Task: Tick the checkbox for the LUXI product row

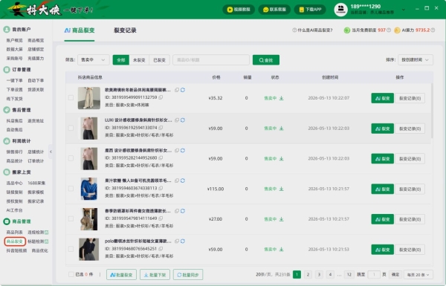Action: click(71, 129)
